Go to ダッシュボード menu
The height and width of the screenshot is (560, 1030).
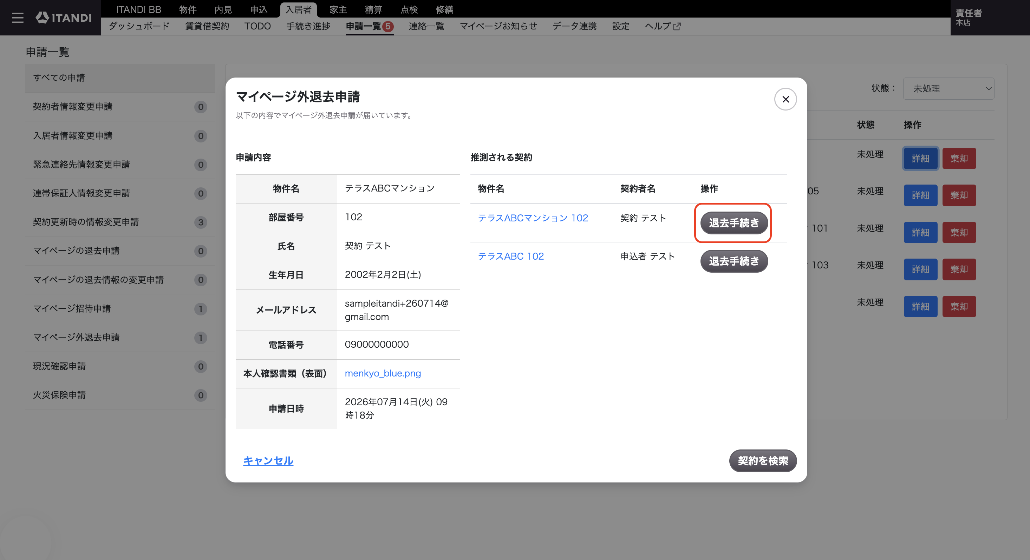pos(139,26)
